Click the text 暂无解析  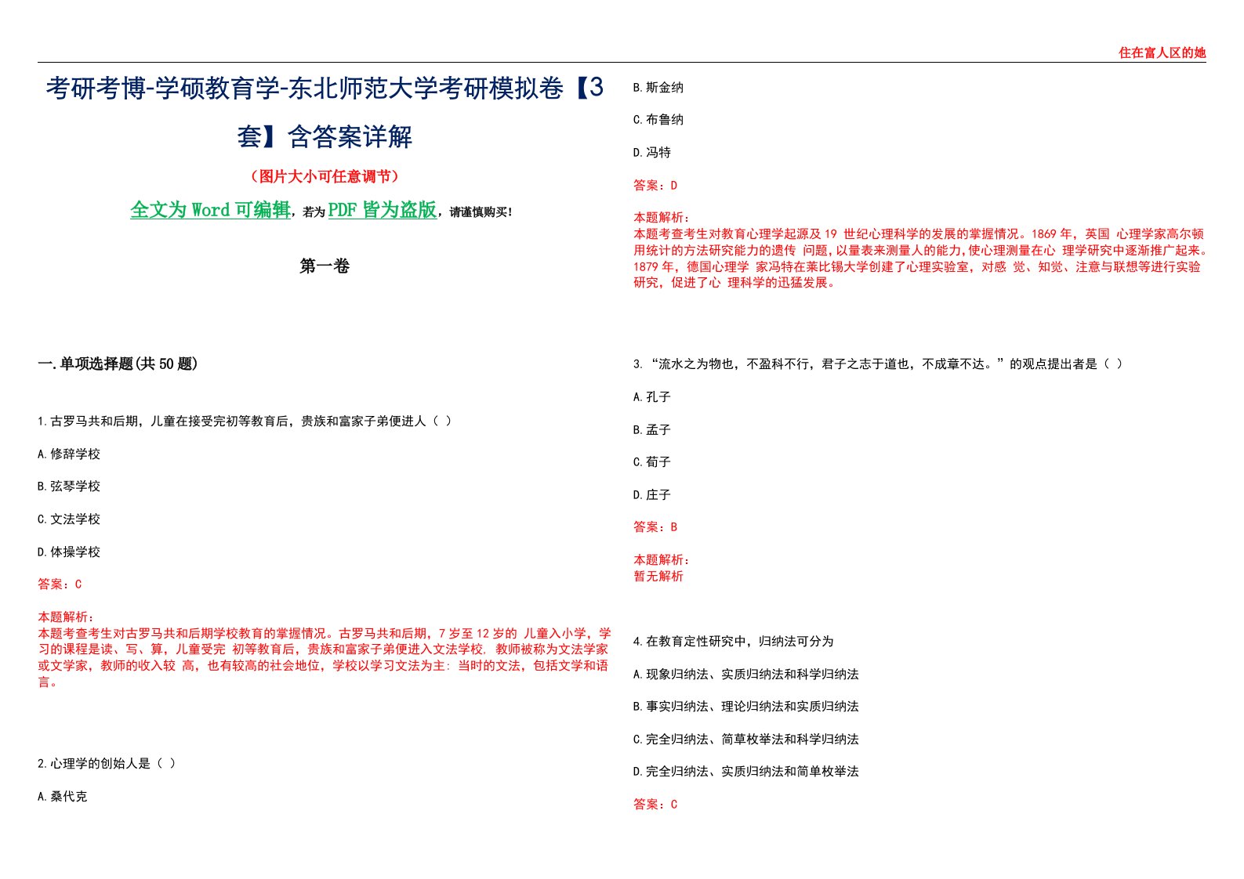[658, 577]
